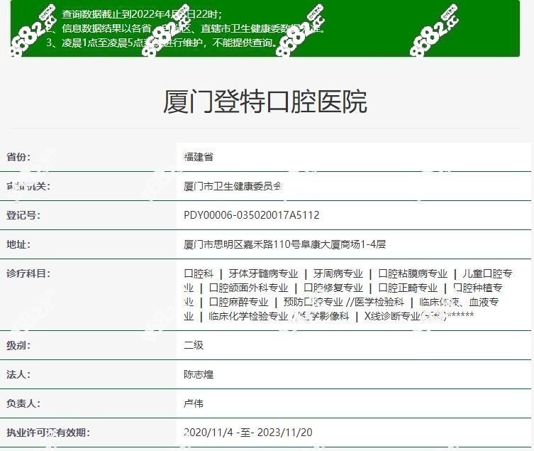534x451 pixels.
Task: Select the level value 二级
Action: click(194, 345)
